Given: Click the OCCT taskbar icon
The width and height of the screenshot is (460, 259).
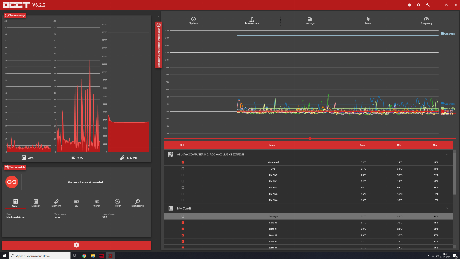Looking at the screenshot, I should click(x=110, y=256).
